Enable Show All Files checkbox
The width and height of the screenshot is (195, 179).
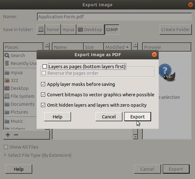pos(6,147)
